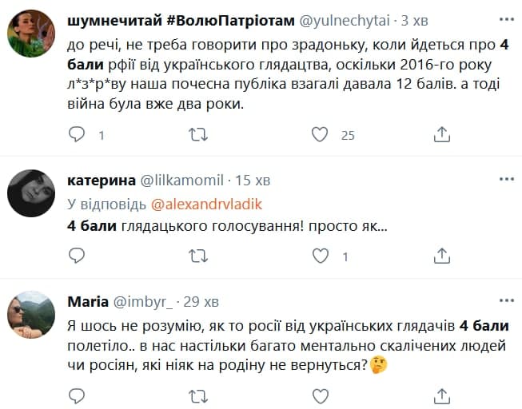Click the @imbyr_ username handle
522x409 pixels.
(144, 301)
